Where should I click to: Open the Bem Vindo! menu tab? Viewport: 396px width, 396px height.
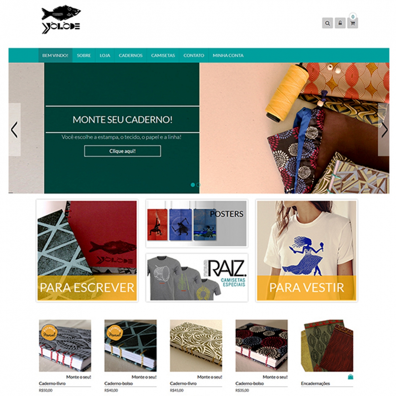55,55
